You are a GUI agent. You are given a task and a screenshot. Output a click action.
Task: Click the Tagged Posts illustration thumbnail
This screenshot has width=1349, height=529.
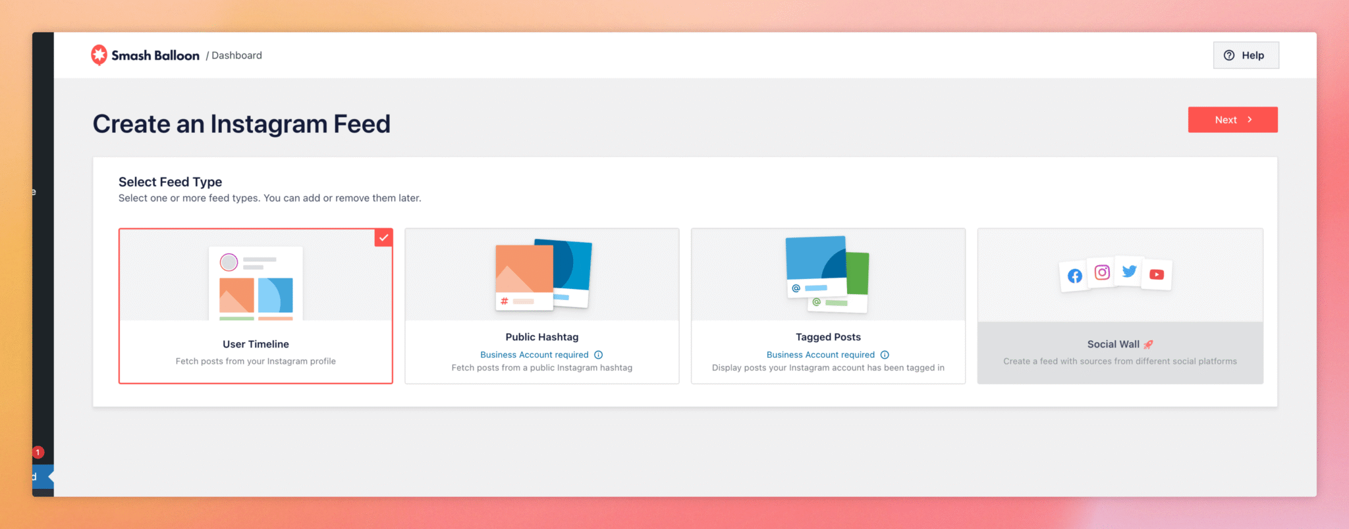click(x=827, y=274)
